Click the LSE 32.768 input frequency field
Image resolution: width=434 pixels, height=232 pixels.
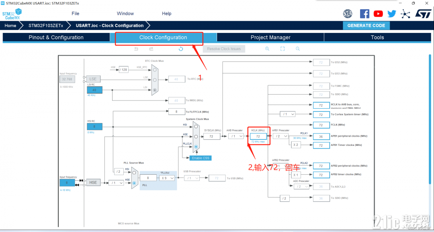[67, 79]
